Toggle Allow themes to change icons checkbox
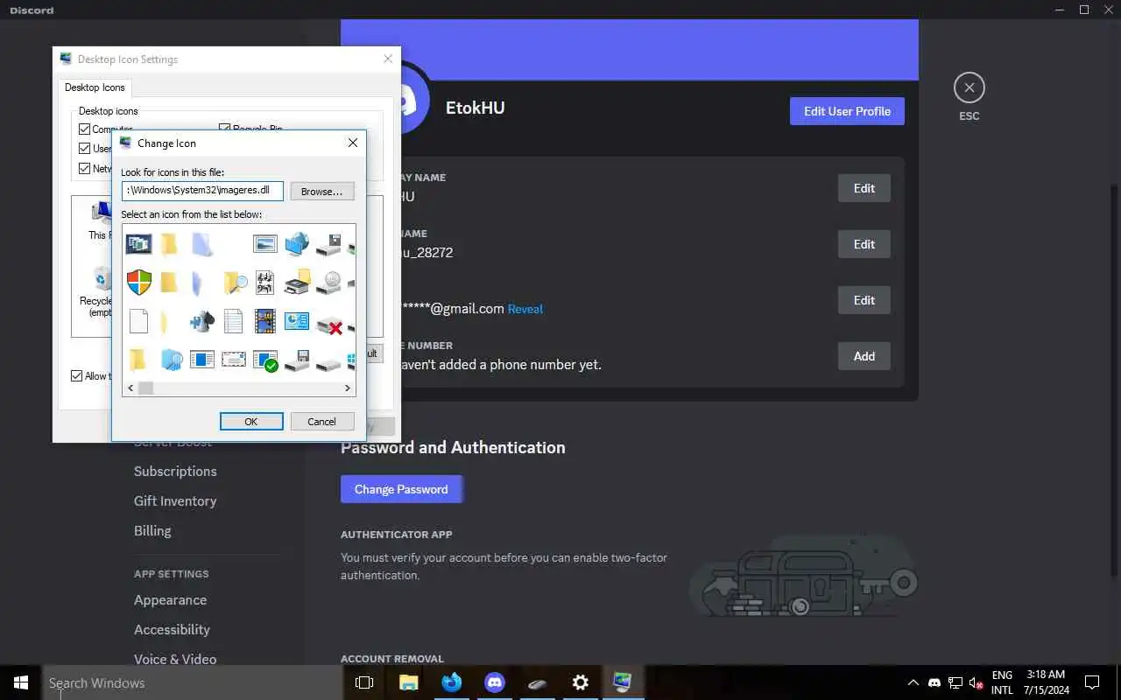Viewport: 1121px width, 700px height. click(x=77, y=376)
